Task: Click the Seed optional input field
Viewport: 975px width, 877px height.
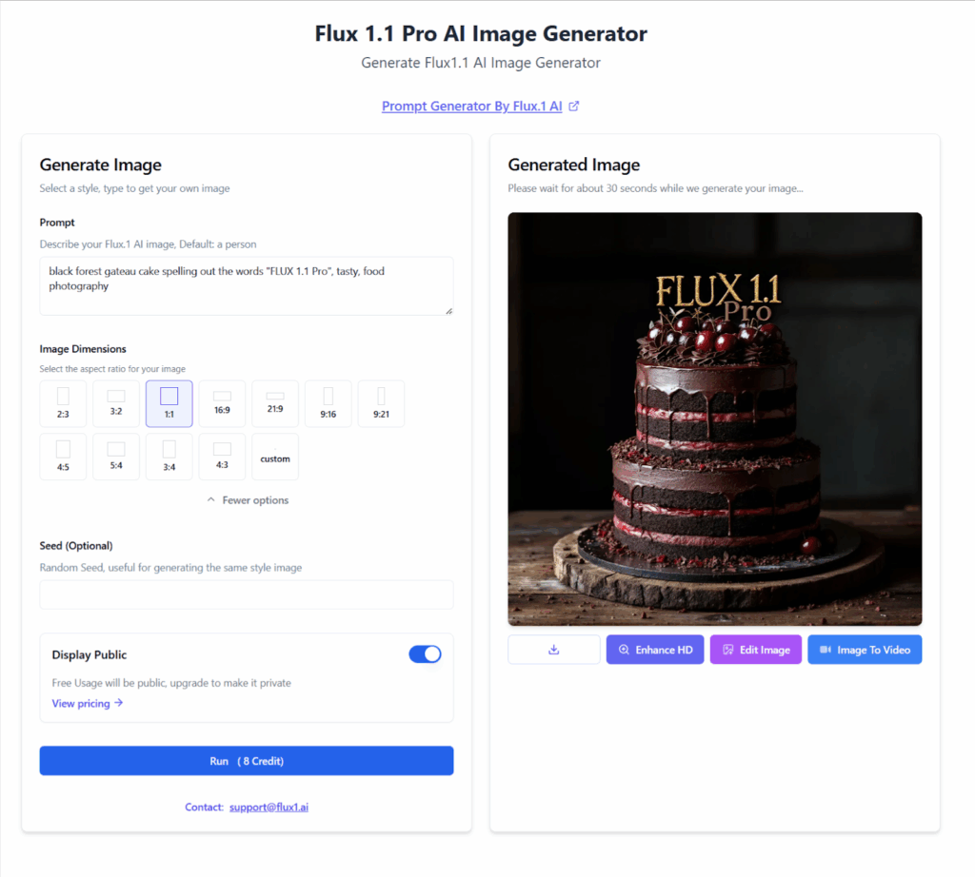Action: 247,595
